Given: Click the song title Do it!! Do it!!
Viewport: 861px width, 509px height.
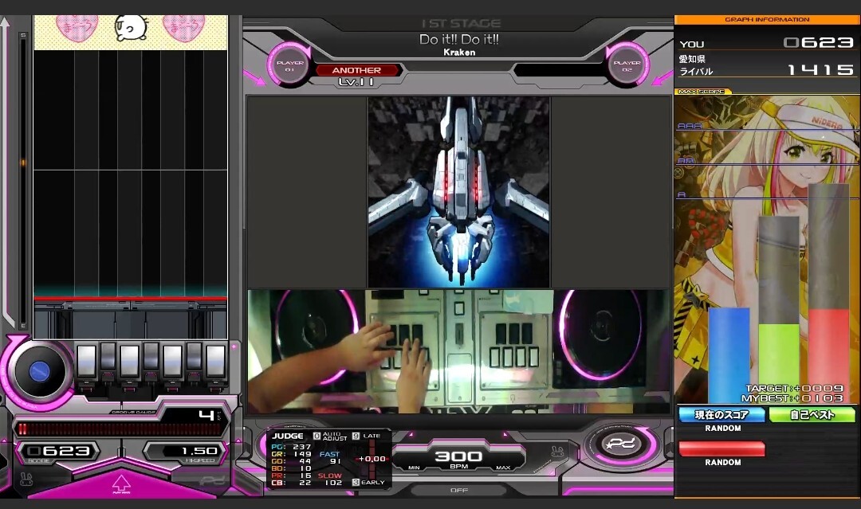Looking at the screenshot, I should [459, 39].
